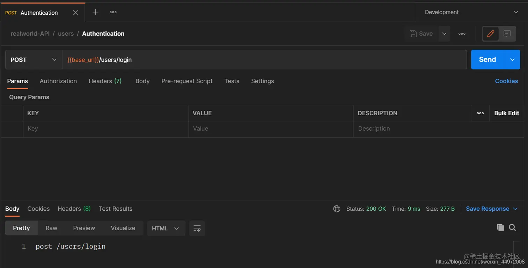528x268 pixels.
Task: Copy the response with copy icon
Action: [x=500, y=227]
